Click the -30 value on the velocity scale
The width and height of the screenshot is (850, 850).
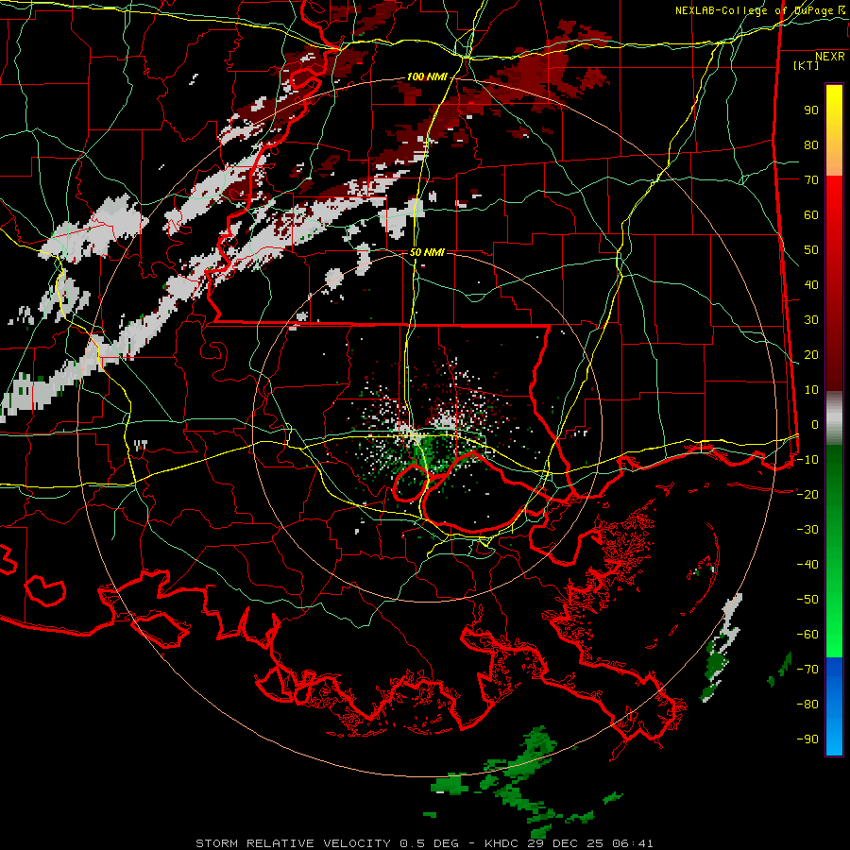pos(807,530)
